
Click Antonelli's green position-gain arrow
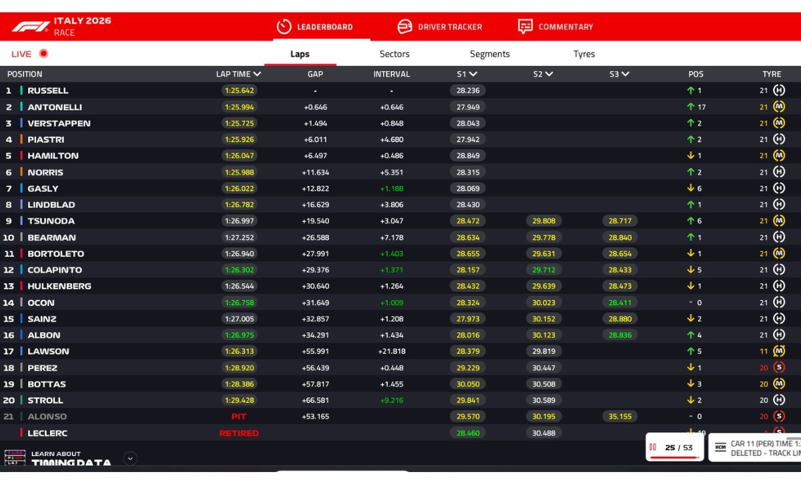pyautogui.click(x=691, y=107)
